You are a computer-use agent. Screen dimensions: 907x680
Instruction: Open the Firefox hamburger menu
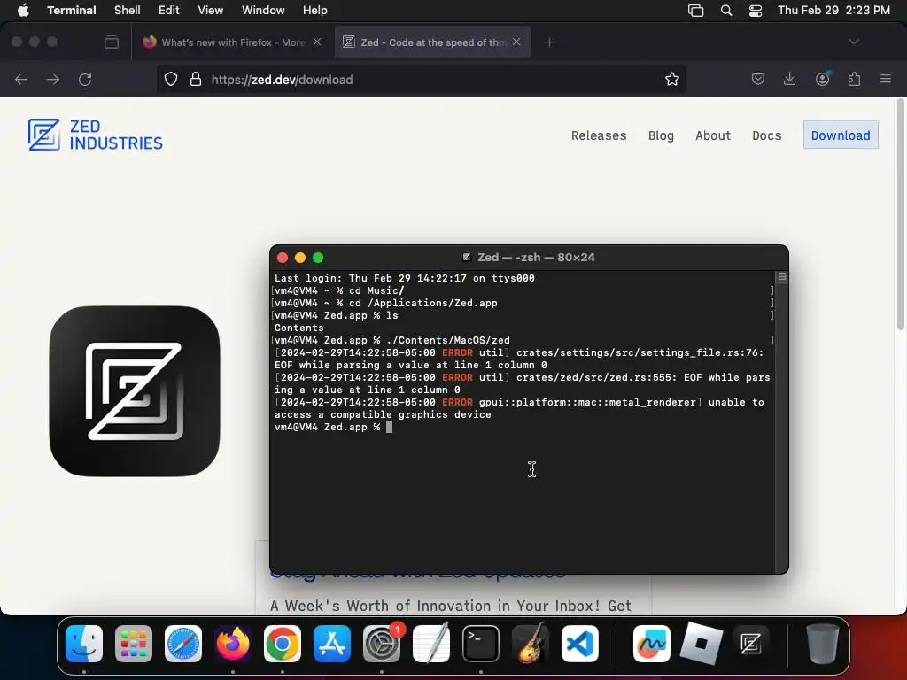point(886,79)
